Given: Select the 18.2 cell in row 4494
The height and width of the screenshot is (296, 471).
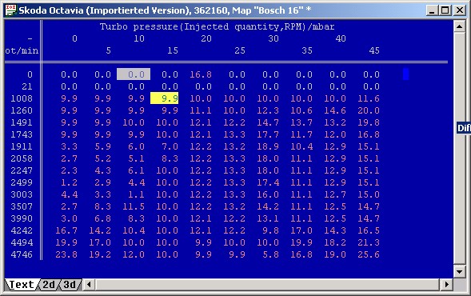Looking at the screenshot, I should 334,242.
